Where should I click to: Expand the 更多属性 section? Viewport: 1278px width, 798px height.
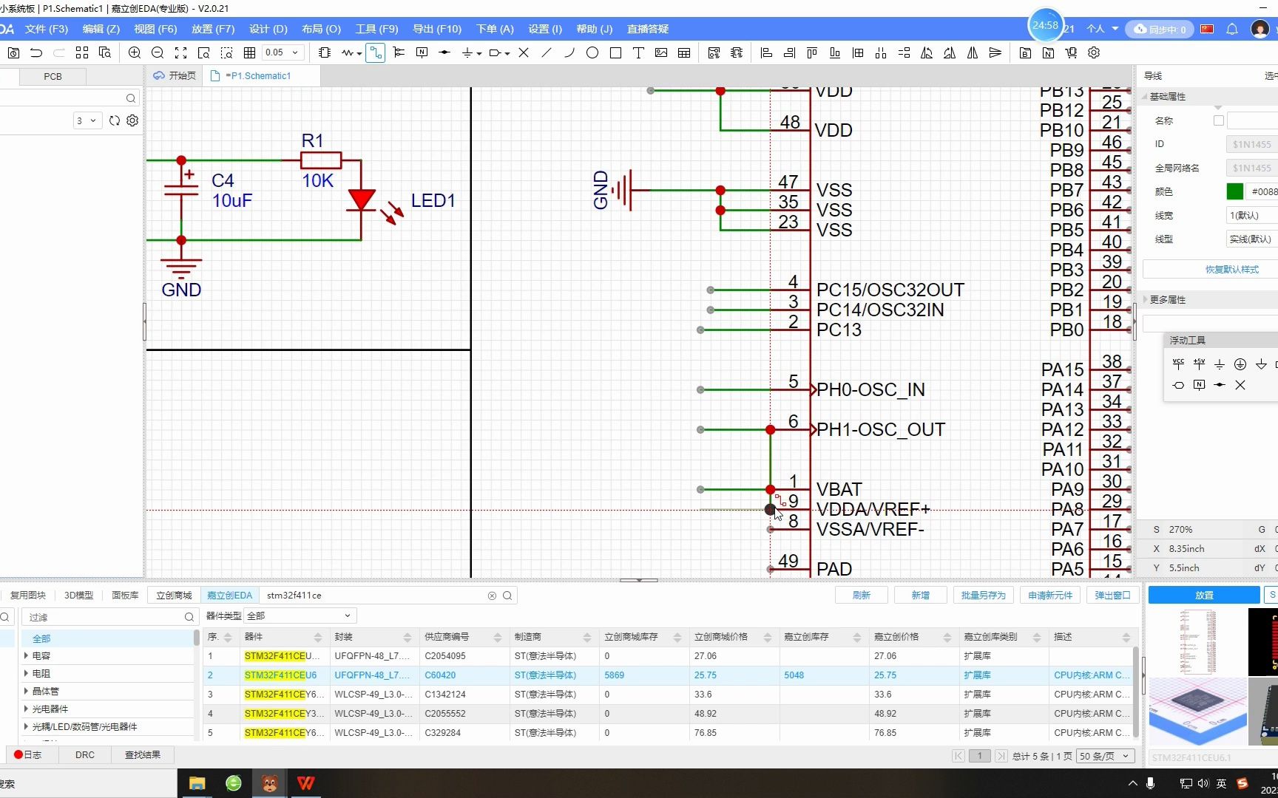click(1145, 299)
